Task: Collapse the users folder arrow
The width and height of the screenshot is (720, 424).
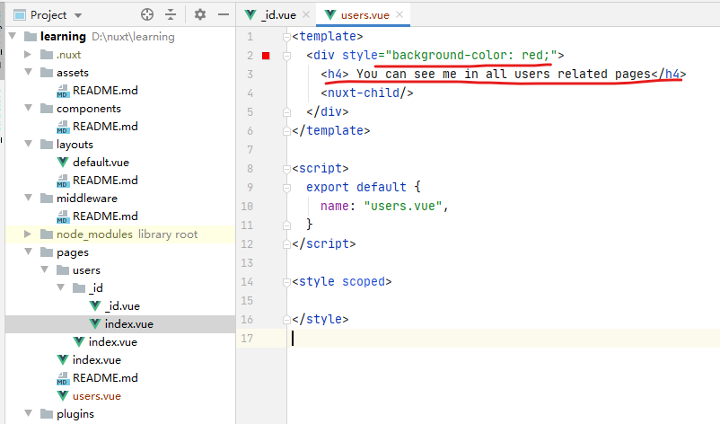Action: click(45, 269)
